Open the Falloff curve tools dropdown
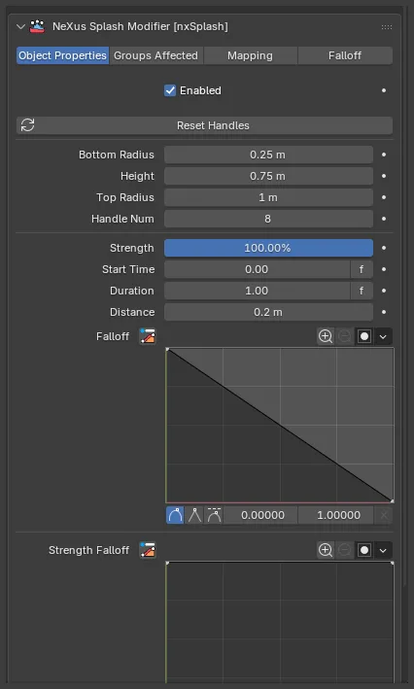The width and height of the screenshot is (414, 689). point(383,336)
